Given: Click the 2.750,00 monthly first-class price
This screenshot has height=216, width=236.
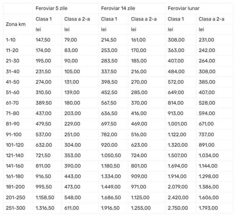Looking at the screenshot, I should (x=178, y=208).
